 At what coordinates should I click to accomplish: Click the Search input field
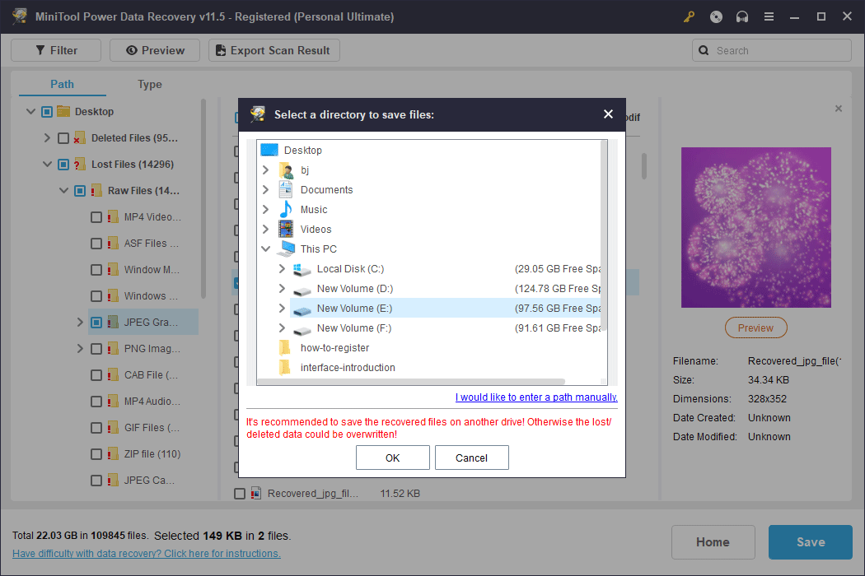click(772, 50)
